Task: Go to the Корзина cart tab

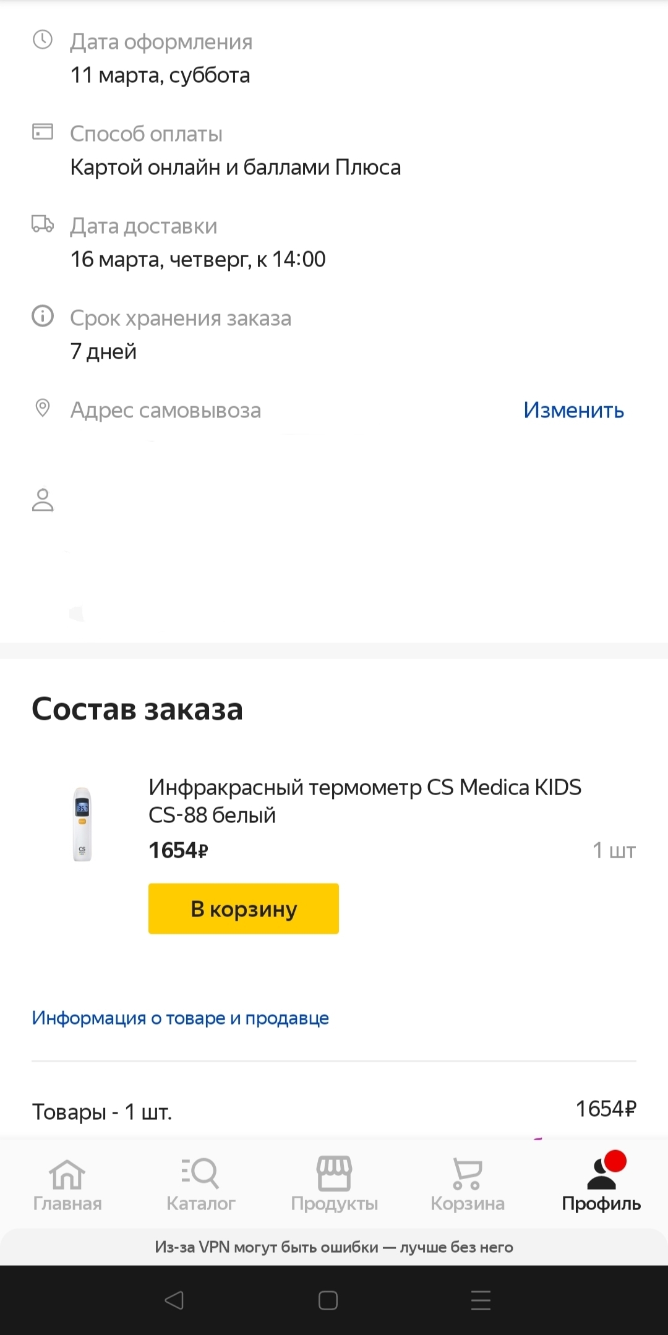Action: click(468, 1184)
